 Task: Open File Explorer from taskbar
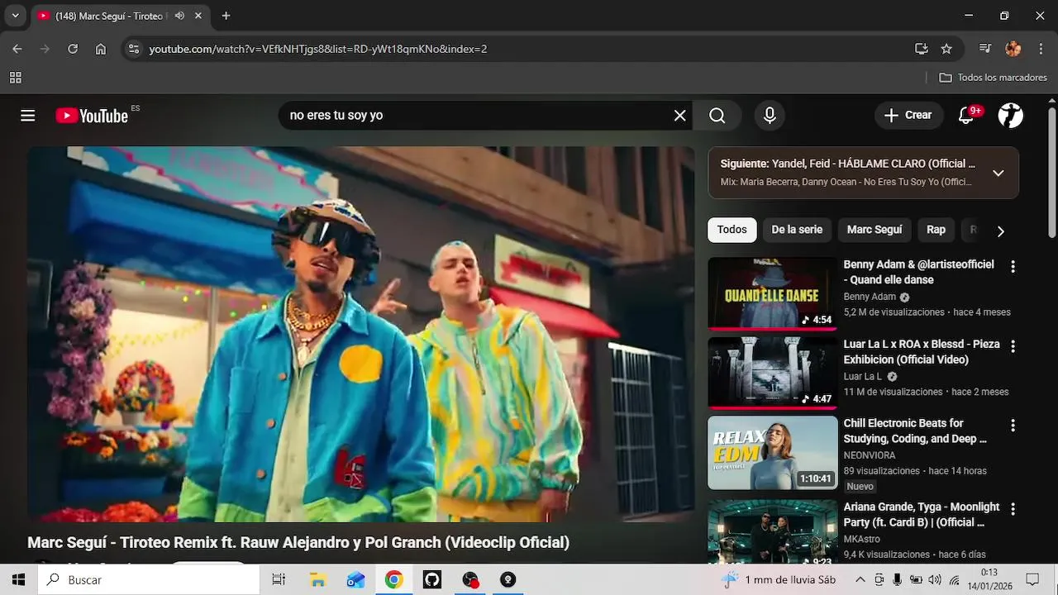coord(317,580)
